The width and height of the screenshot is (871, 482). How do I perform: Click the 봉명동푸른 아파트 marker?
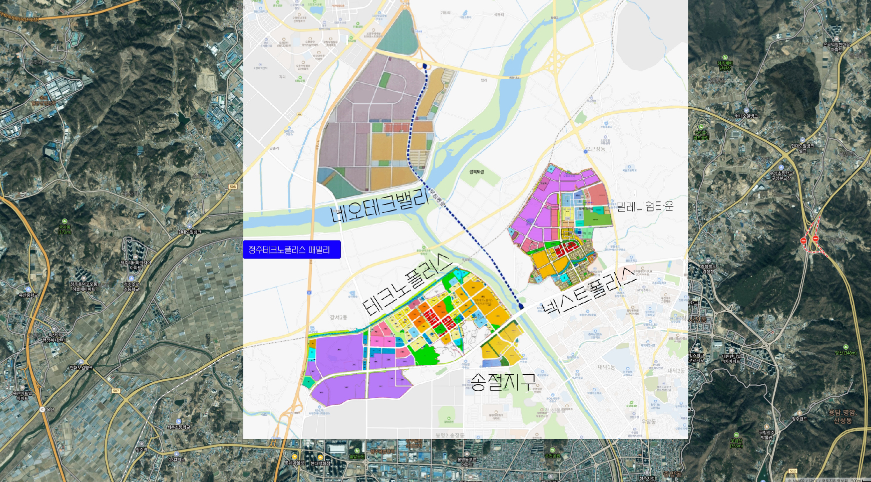point(466,459)
